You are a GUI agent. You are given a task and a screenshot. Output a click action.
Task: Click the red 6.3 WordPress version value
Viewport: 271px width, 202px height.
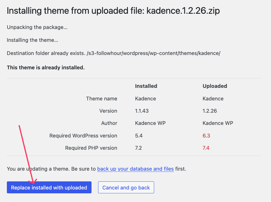[206, 136]
